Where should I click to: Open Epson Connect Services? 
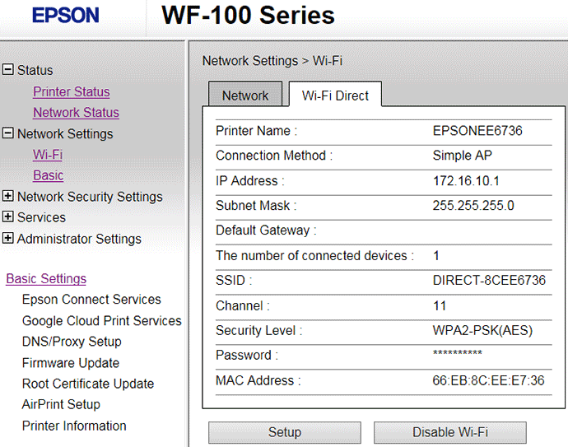[91, 300]
